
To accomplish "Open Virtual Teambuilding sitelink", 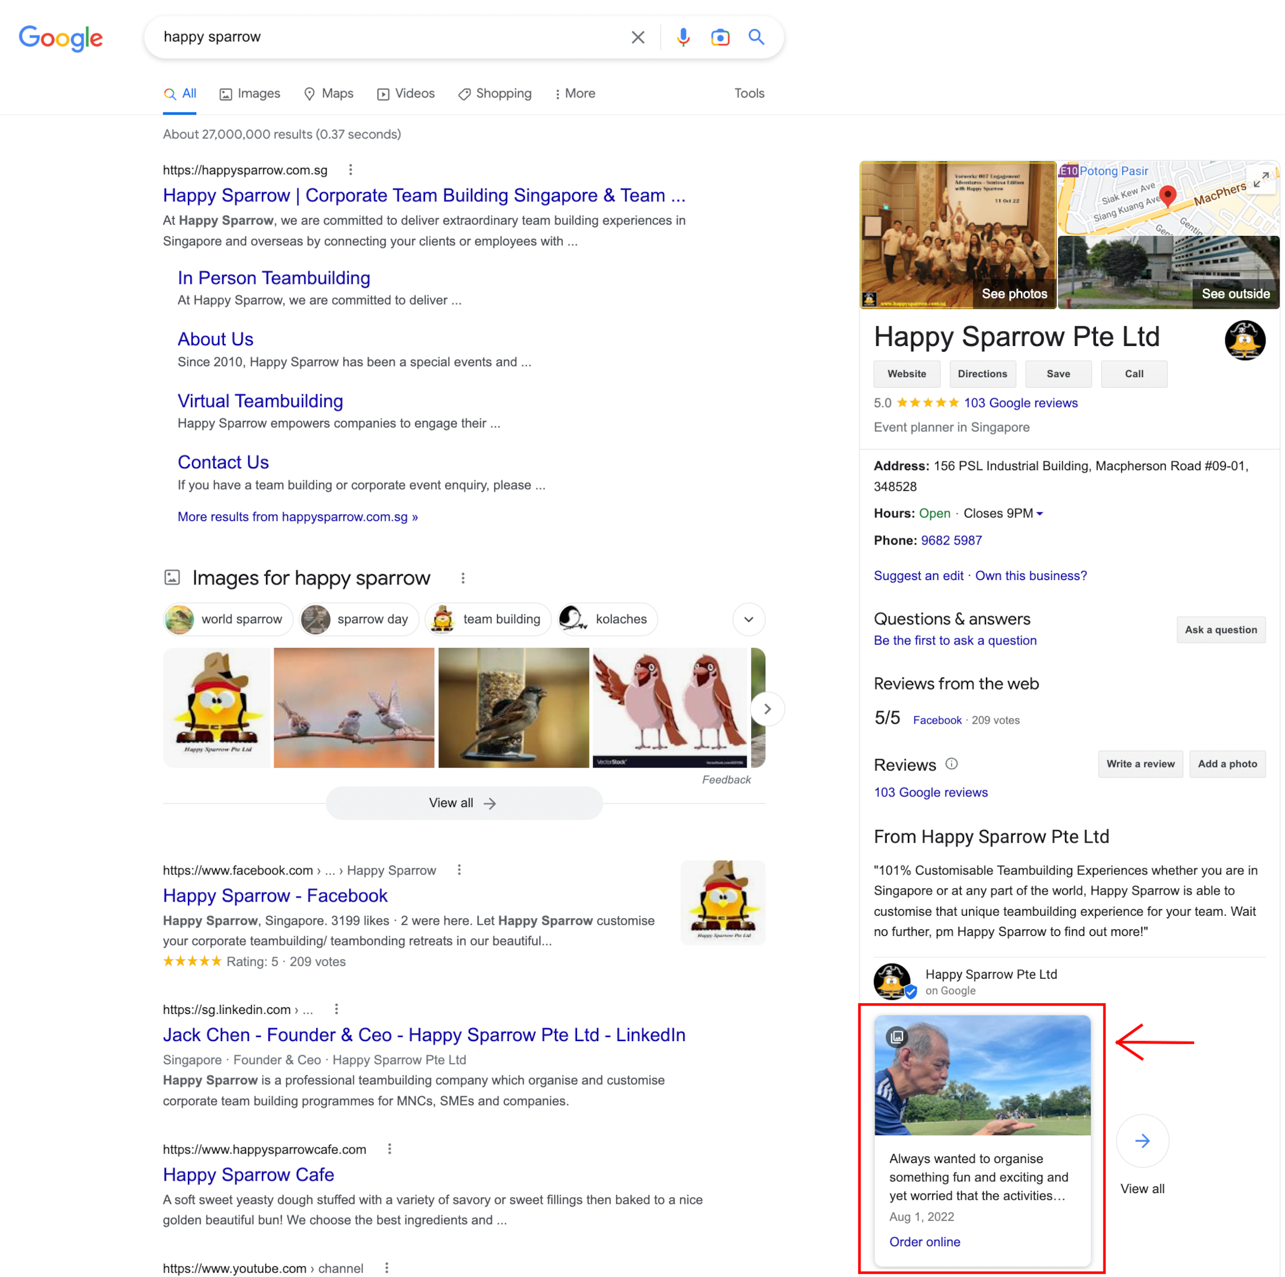I will pos(260,401).
